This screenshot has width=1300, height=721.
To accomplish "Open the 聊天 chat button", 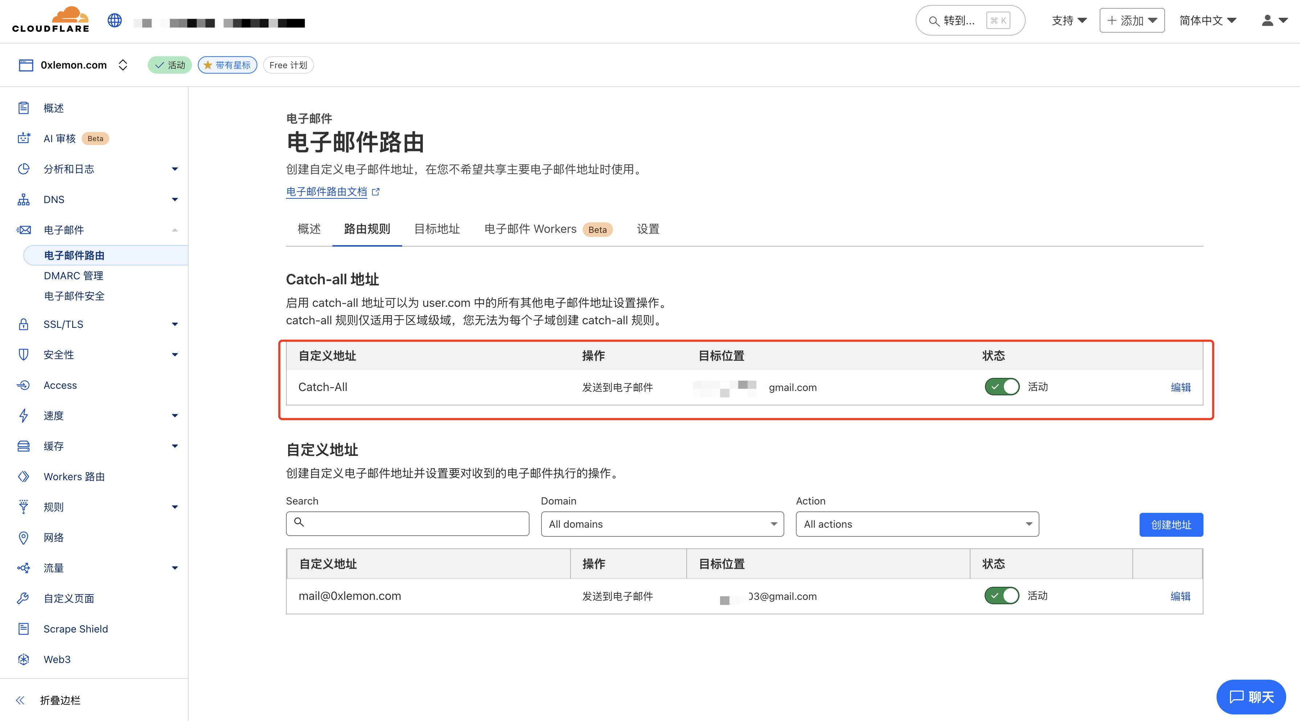I will tap(1251, 697).
